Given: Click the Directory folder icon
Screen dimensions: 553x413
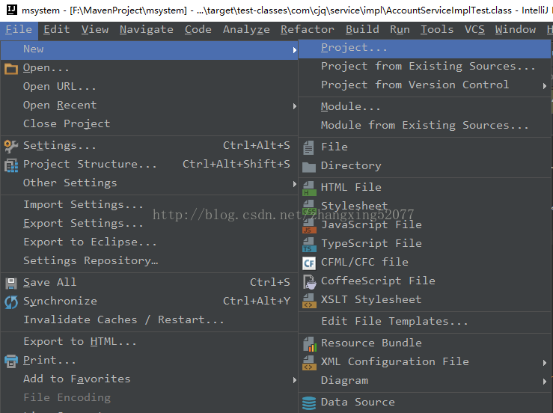Looking at the screenshot, I should click(309, 167).
